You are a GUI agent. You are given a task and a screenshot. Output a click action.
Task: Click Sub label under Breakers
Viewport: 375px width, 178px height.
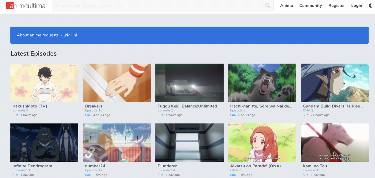click(88, 115)
